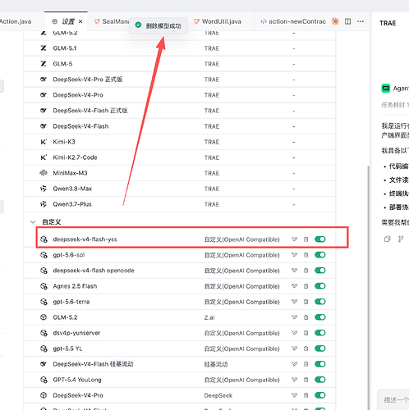Click the settings list vertical scrollbar

[x=368, y=287]
